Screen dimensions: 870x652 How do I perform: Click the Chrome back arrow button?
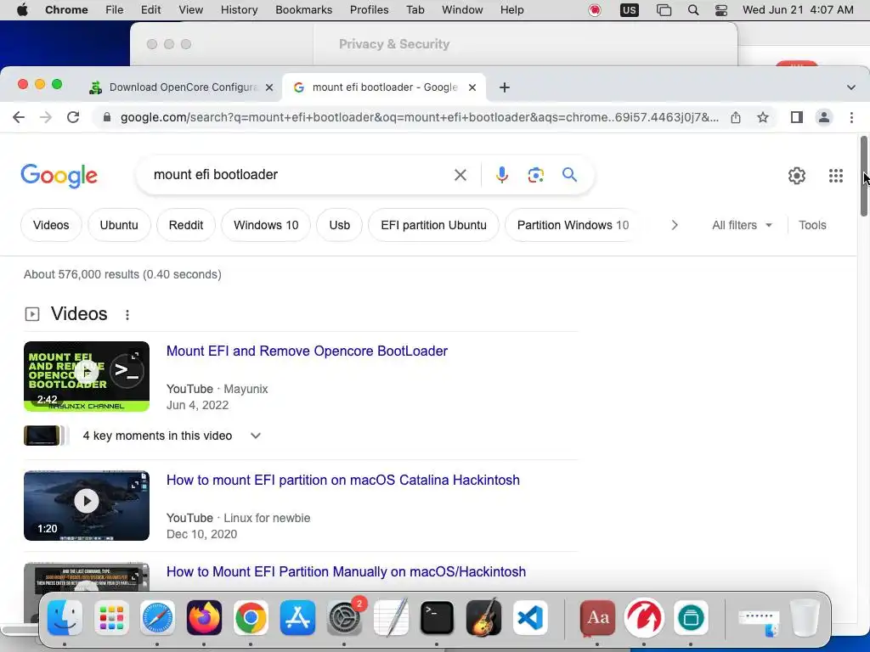click(x=19, y=117)
